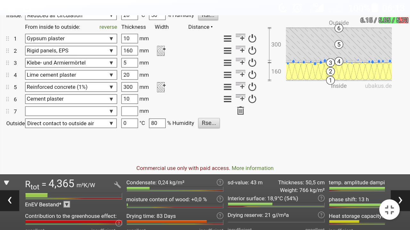The width and height of the screenshot is (410, 230).
Task: Collapse the results panel with the triangle
Action: click(x=6, y=183)
